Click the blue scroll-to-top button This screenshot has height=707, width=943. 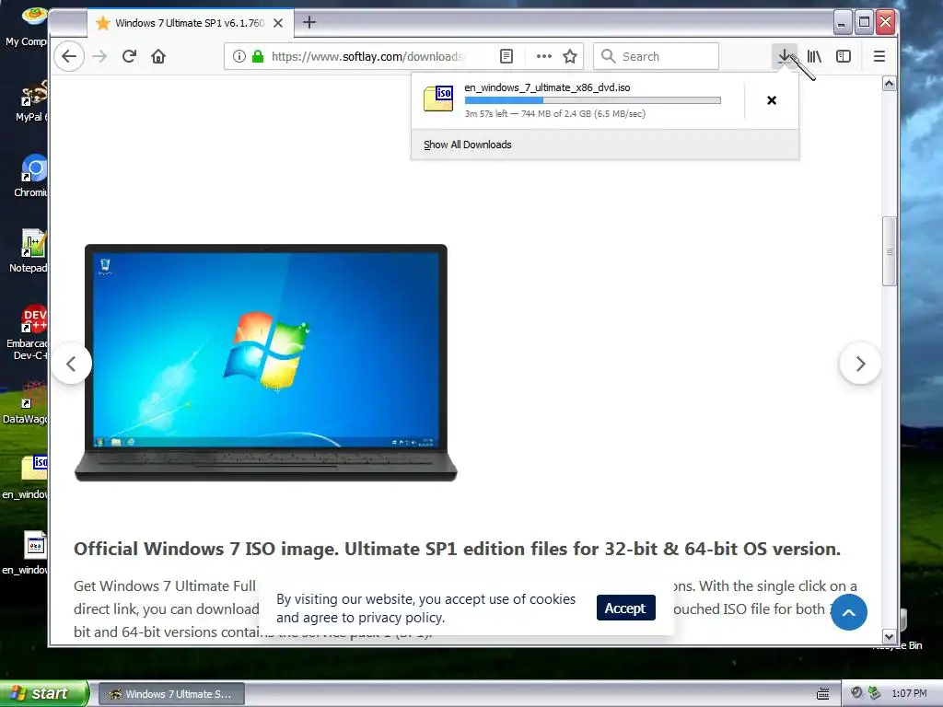(x=848, y=612)
